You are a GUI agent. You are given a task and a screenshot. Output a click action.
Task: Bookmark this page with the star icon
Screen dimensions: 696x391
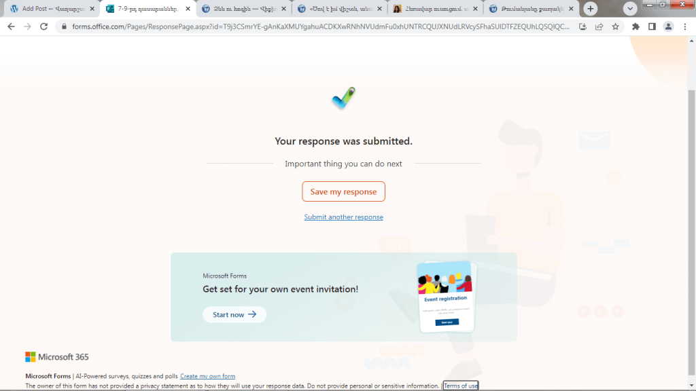coord(615,26)
